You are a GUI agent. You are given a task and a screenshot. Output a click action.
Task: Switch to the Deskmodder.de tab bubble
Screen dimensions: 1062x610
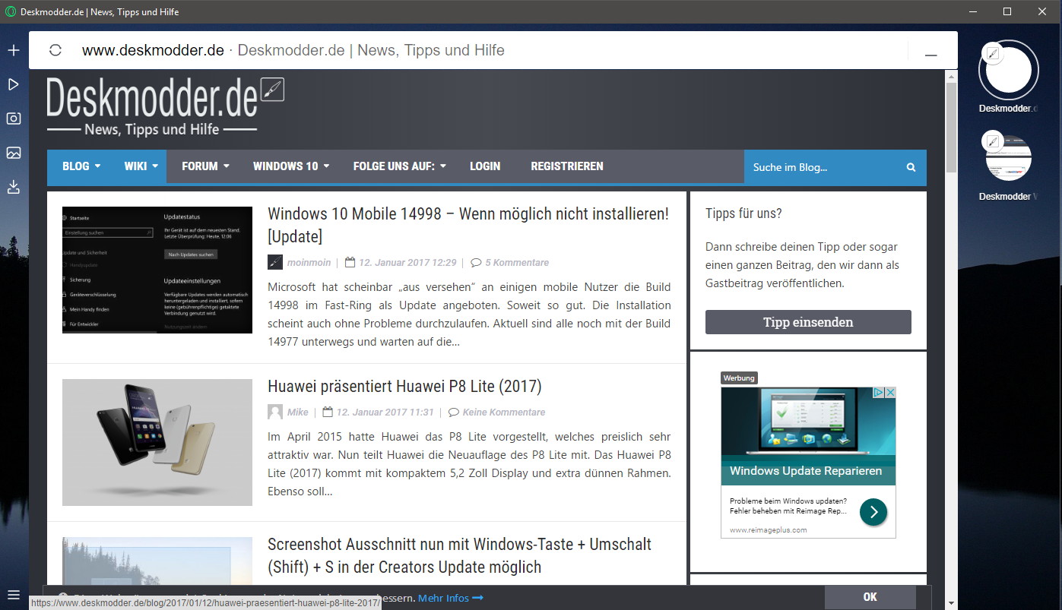(1009, 71)
